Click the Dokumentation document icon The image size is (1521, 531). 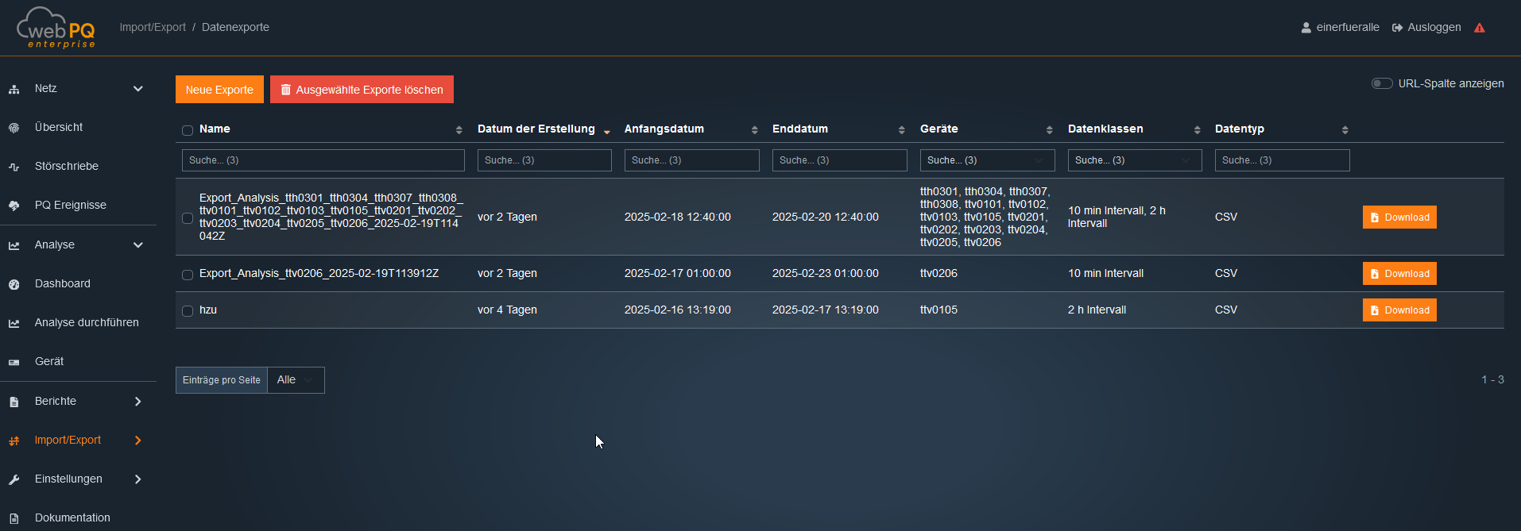(x=14, y=518)
